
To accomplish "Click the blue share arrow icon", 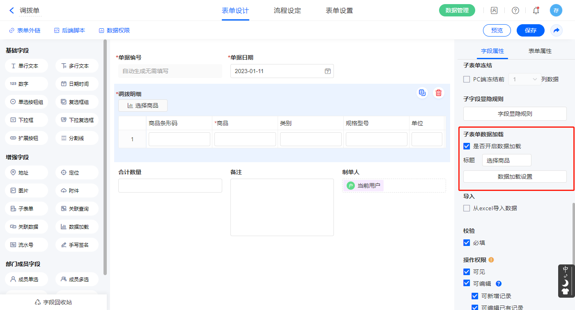I will click(557, 30).
